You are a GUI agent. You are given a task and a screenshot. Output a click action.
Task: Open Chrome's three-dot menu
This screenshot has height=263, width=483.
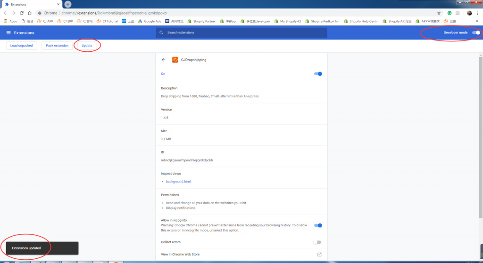[477, 13]
